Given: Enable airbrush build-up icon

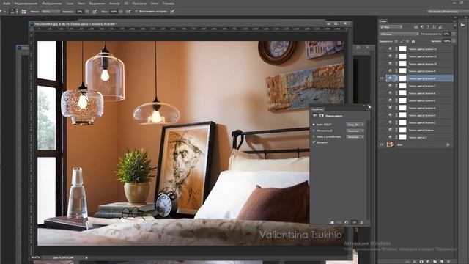Looking at the screenshot, I should [128, 12].
